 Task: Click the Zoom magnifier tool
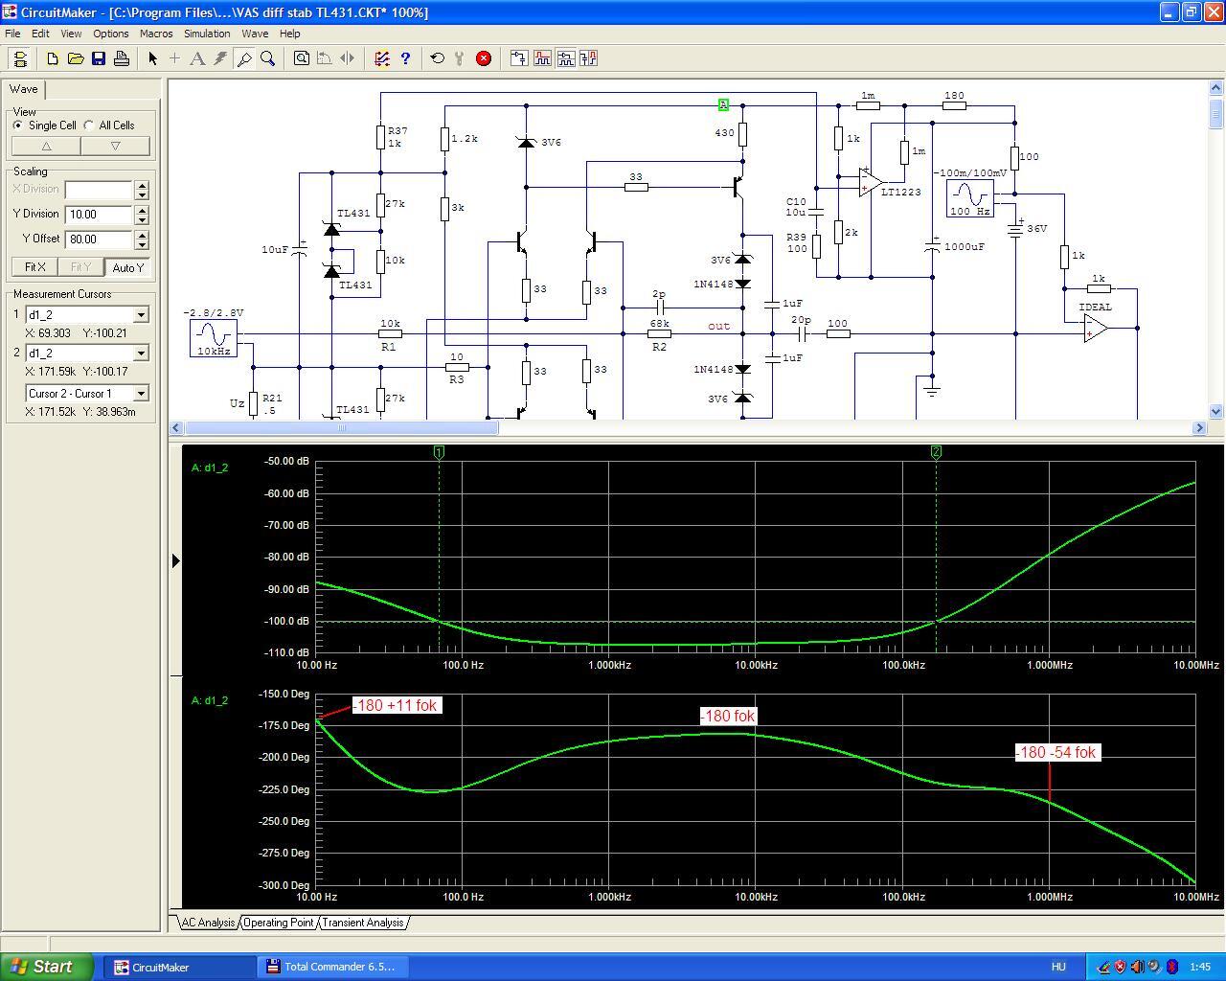[268, 58]
